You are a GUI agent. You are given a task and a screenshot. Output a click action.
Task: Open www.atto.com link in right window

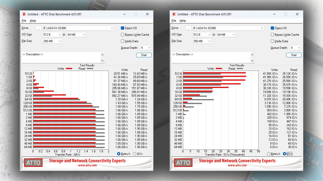click(x=237, y=165)
